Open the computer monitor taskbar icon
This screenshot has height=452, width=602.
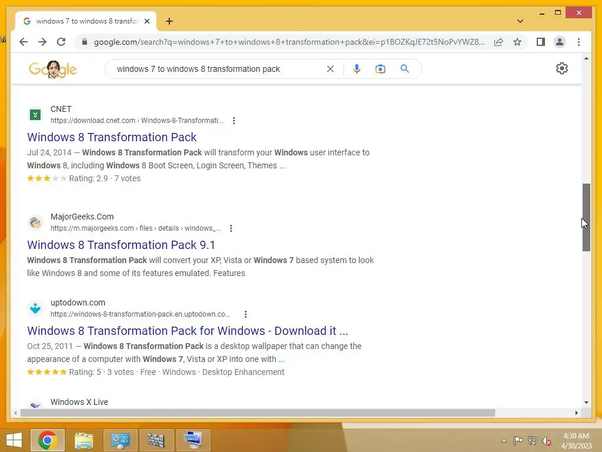pos(193,440)
